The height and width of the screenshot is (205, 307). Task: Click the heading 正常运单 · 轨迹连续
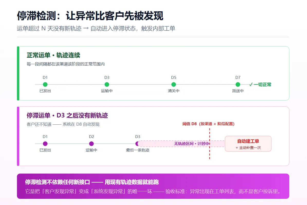click(53, 55)
